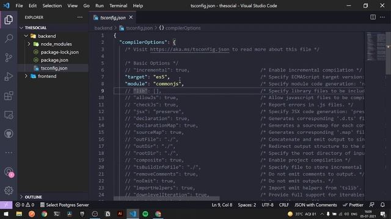This screenshot has width=391, height=219.
Task: Click the feedback icon in status bar
Action: pos(371,205)
